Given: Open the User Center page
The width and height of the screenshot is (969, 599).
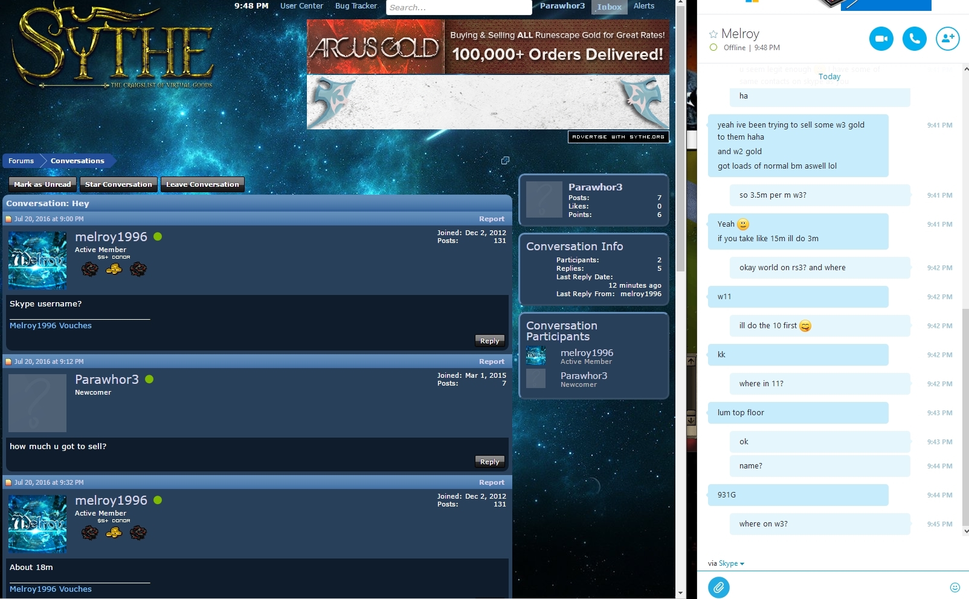Looking at the screenshot, I should 301,6.
